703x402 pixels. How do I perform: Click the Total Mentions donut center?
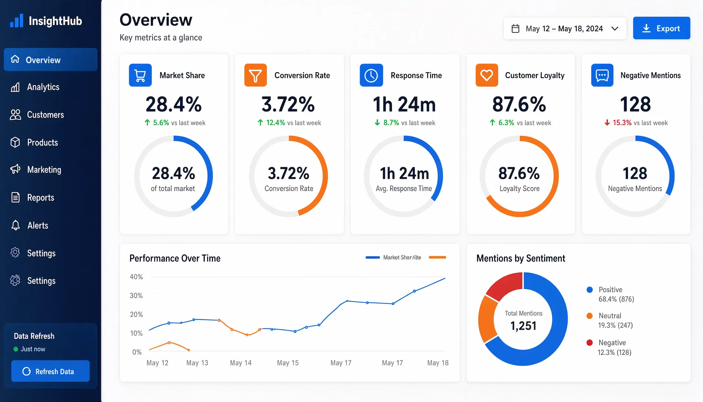tap(524, 320)
